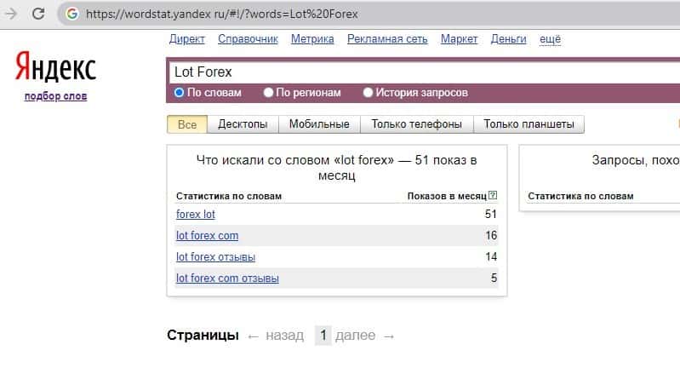Click page number 1 in pagination
This screenshot has width=680, height=379.
[323, 336]
